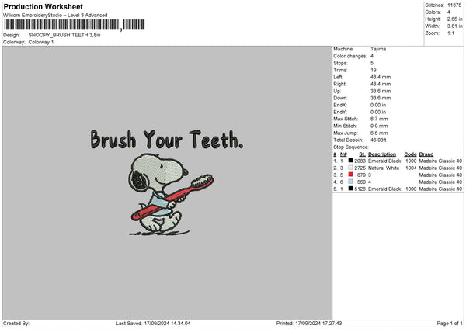Select the light blue swatch with 560 stitches
Viewport: 466px width, 329px height.
(x=351, y=182)
